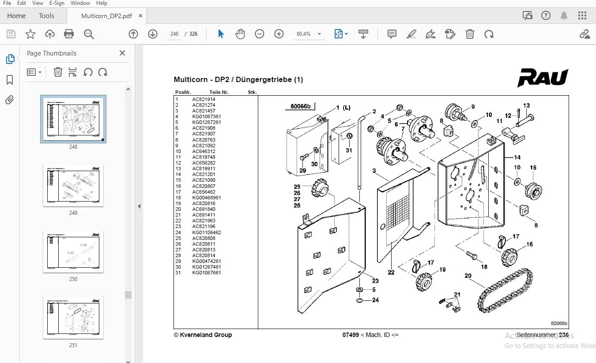Activate the Hand pan tool
Image resolution: width=596 pixels, height=363 pixels.
[x=240, y=34]
